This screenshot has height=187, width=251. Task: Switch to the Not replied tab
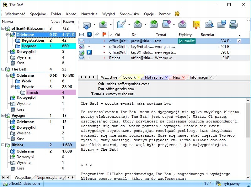[x=154, y=77]
